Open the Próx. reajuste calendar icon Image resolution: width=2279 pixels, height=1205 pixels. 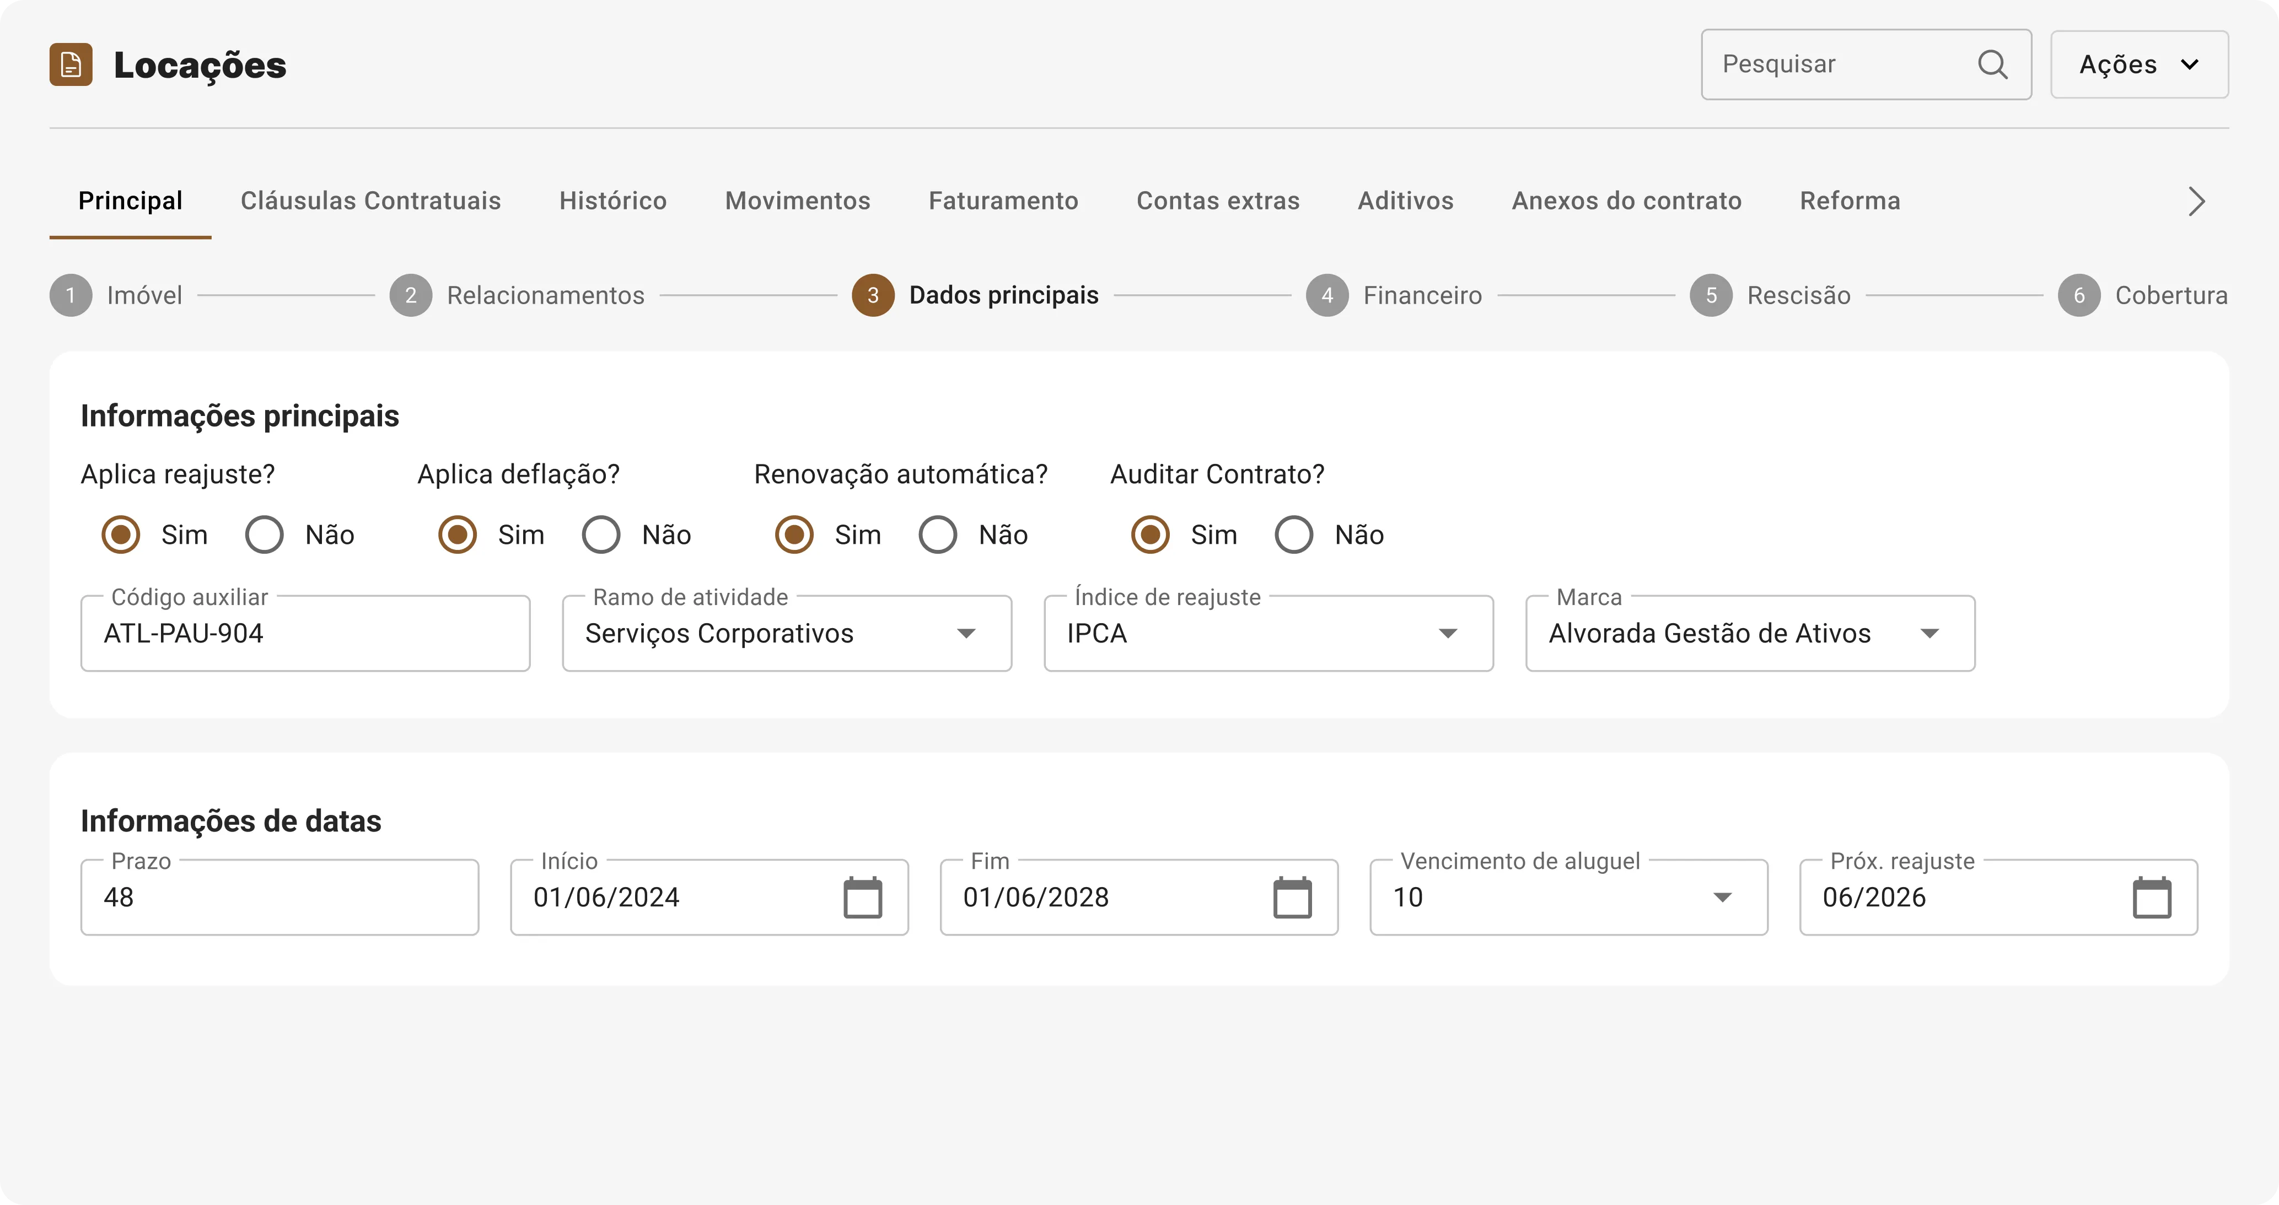[x=2152, y=898]
